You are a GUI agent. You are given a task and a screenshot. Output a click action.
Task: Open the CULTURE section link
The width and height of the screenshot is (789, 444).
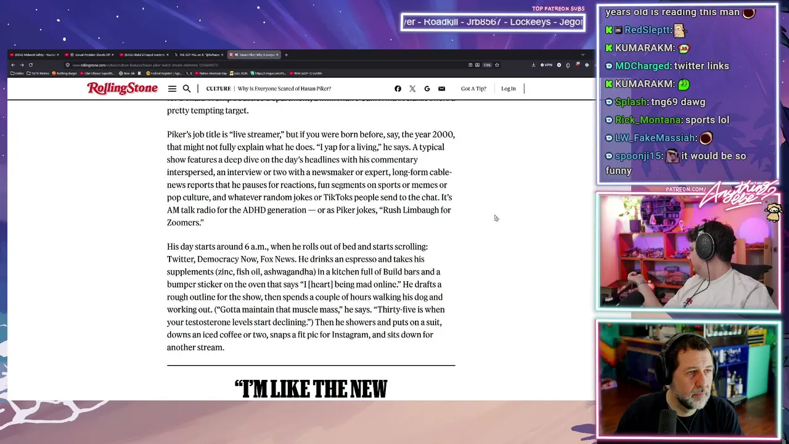coord(218,89)
